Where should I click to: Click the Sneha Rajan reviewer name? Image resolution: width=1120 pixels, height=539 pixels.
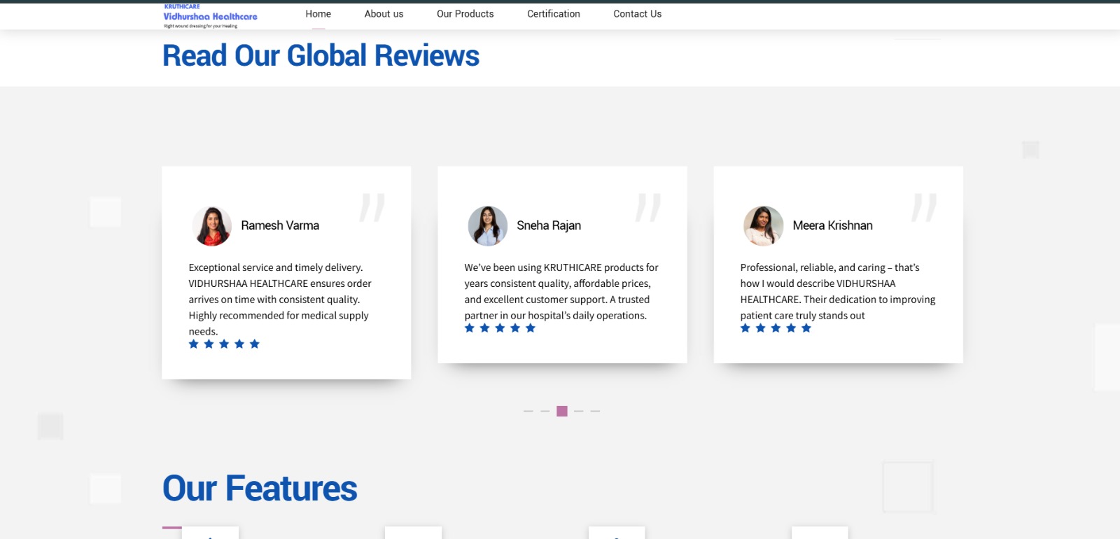pyautogui.click(x=549, y=225)
